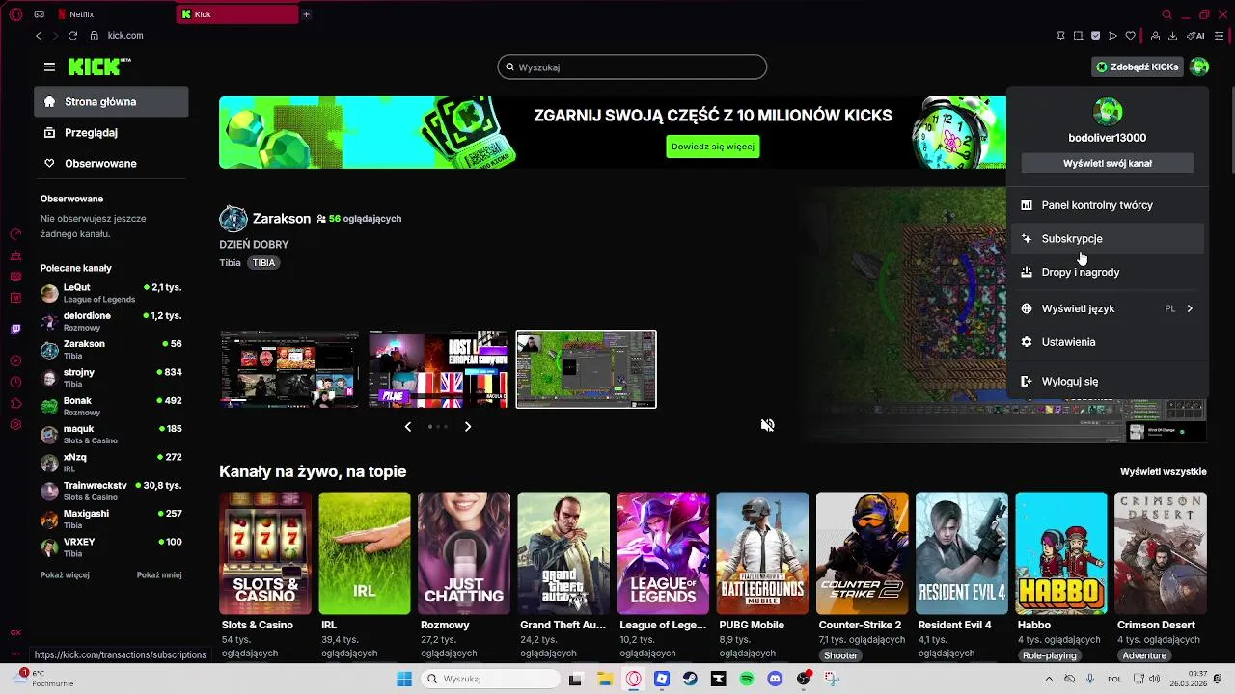Unmute the stream preview
The height and width of the screenshot is (694, 1235).
[768, 425]
